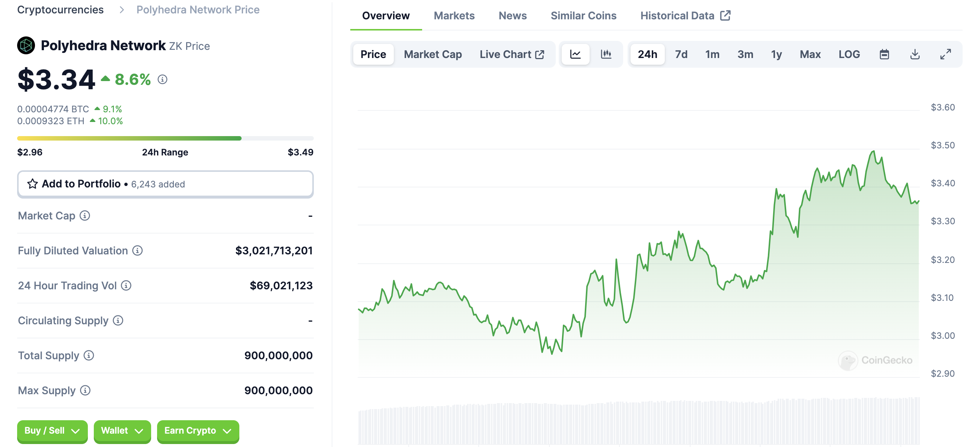Image resolution: width=976 pixels, height=447 pixels.
Task: Select Price chart mode
Action: [x=373, y=55]
